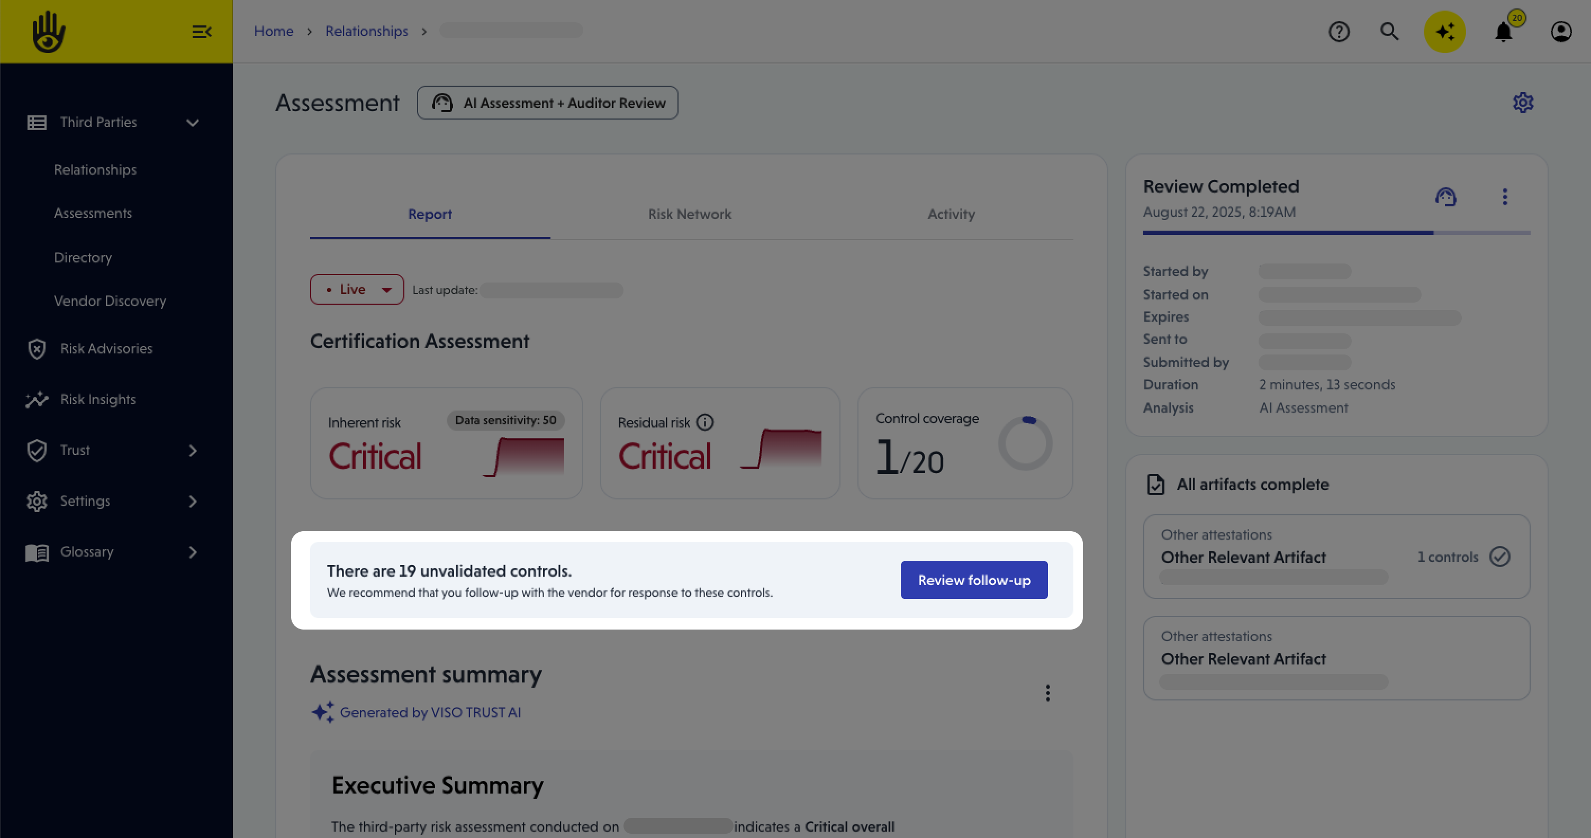This screenshot has height=838, width=1591.
Task: Click the 1/20 control coverage value
Action: click(x=910, y=458)
